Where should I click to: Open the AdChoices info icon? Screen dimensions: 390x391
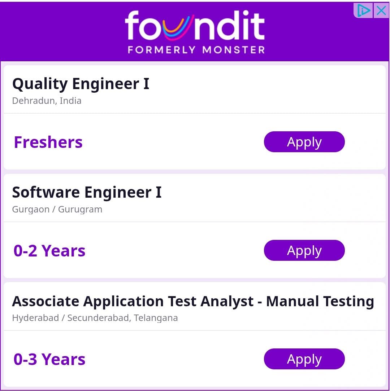click(x=363, y=10)
